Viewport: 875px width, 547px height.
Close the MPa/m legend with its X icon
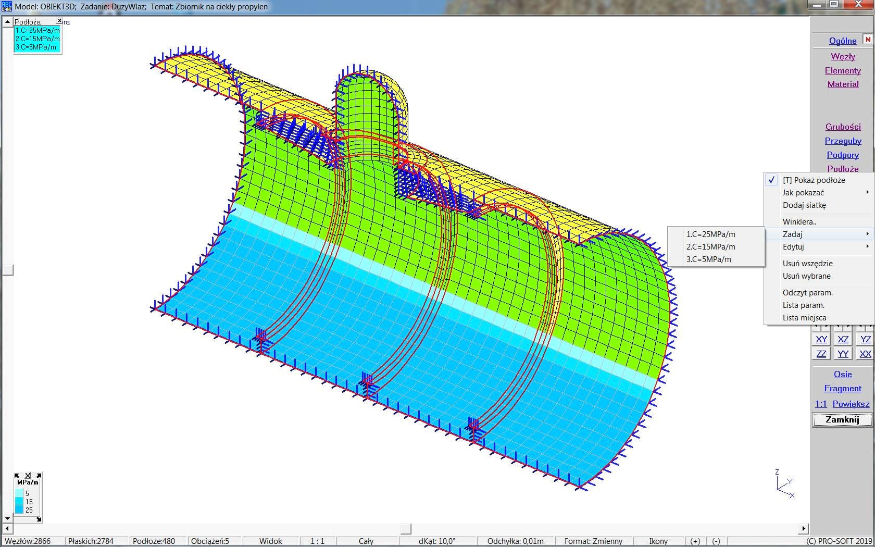point(28,475)
